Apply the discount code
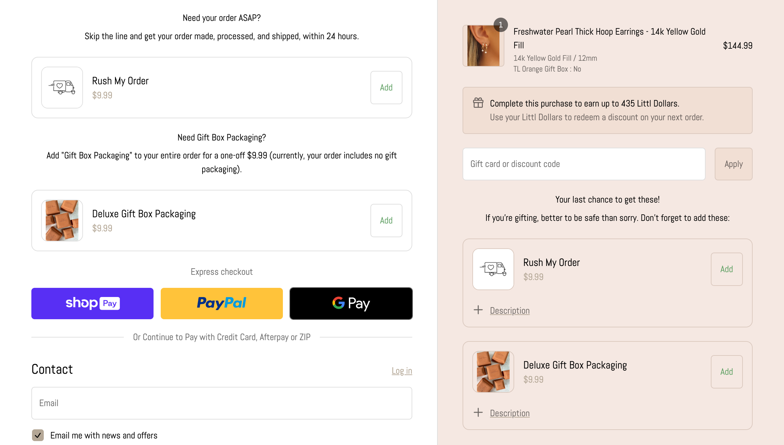 (733, 164)
